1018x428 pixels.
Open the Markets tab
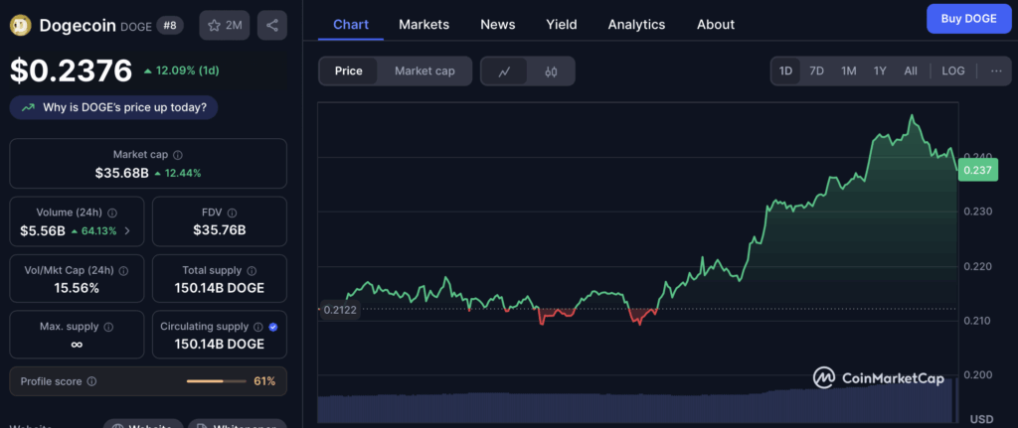(424, 25)
